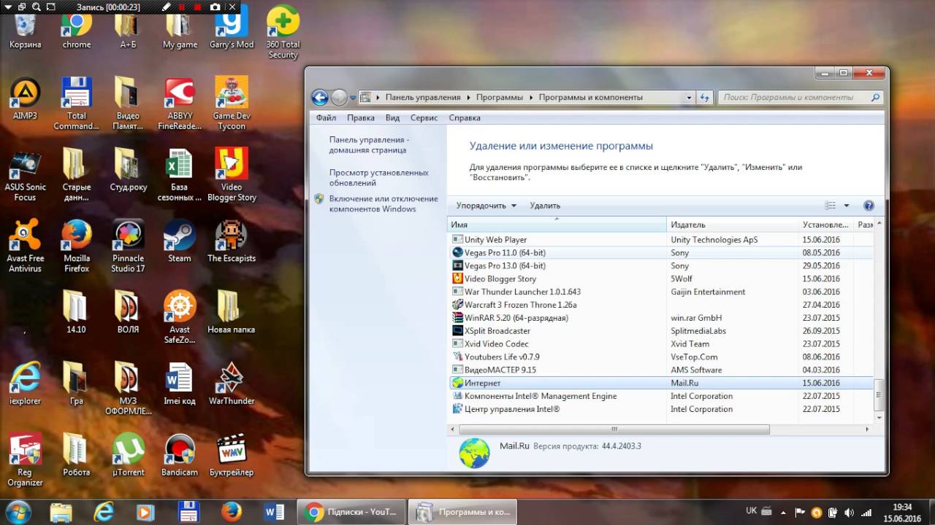Select the Интернет Mail.Ru program row
The height and width of the screenshot is (525, 935).
coord(660,383)
